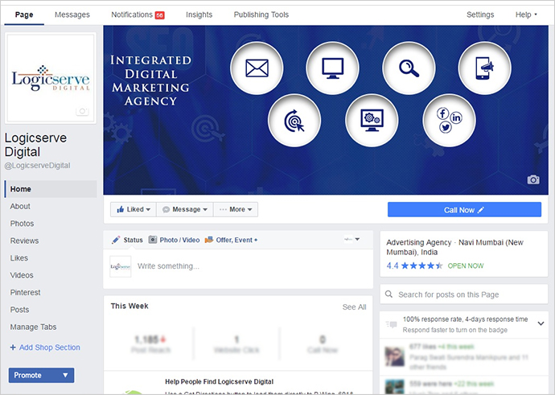Open Pinterest in left sidebar
Viewport: 555px width, 395px height.
(25, 292)
